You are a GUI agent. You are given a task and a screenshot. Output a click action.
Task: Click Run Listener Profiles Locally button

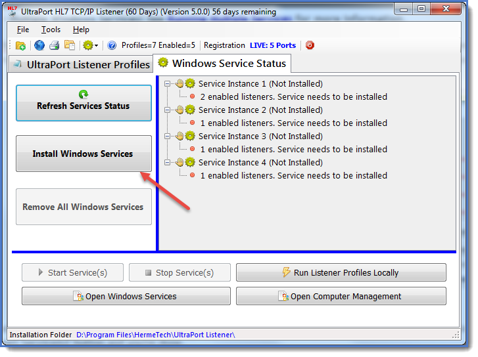pyautogui.click(x=341, y=272)
